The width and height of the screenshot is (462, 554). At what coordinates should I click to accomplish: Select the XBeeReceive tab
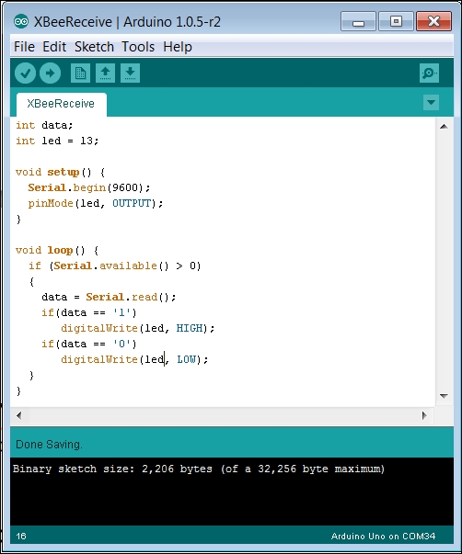61,104
